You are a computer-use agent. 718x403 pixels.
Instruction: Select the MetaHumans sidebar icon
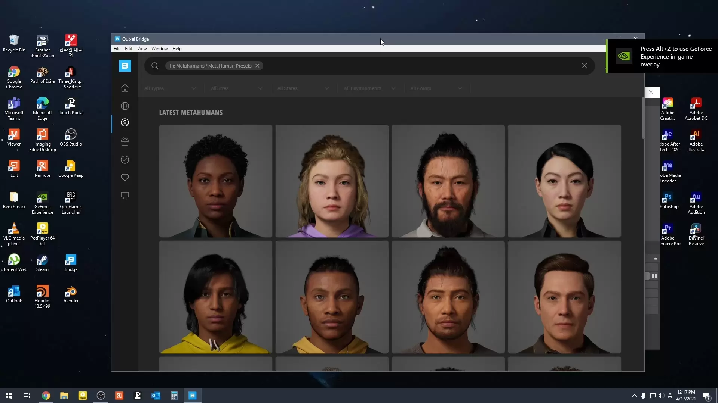click(x=125, y=122)
